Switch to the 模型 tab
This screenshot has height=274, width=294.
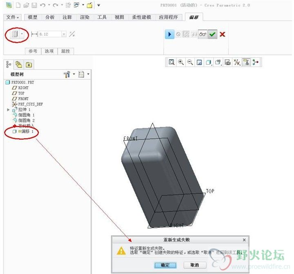32,17
